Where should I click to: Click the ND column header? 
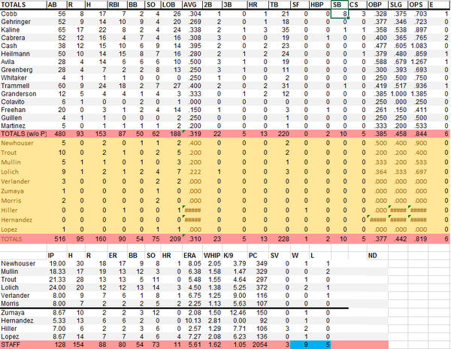[378, 256]
